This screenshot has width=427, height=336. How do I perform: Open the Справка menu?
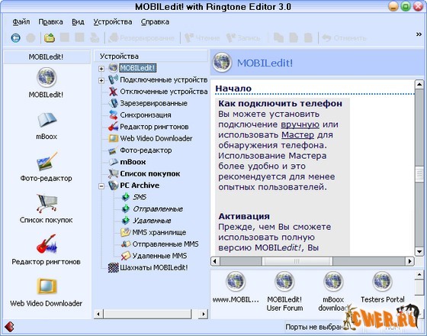(155, 22)
